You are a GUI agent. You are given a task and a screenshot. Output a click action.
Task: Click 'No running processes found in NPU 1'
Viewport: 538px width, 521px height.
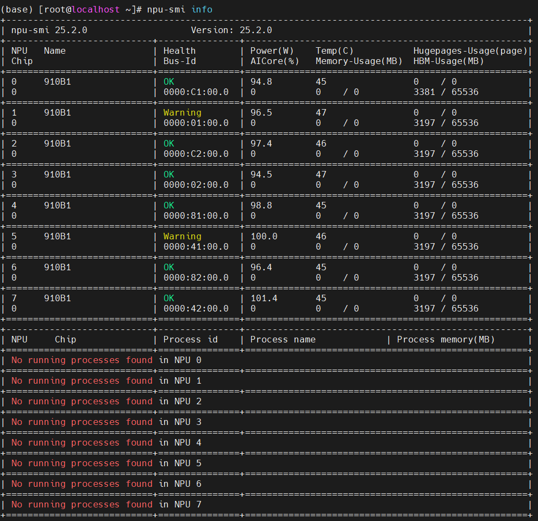pos(107,381)
